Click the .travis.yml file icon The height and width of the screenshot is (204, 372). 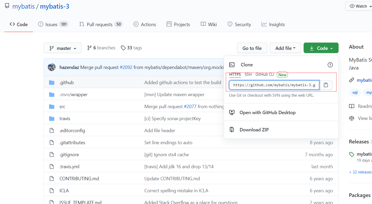click(52, 167)
